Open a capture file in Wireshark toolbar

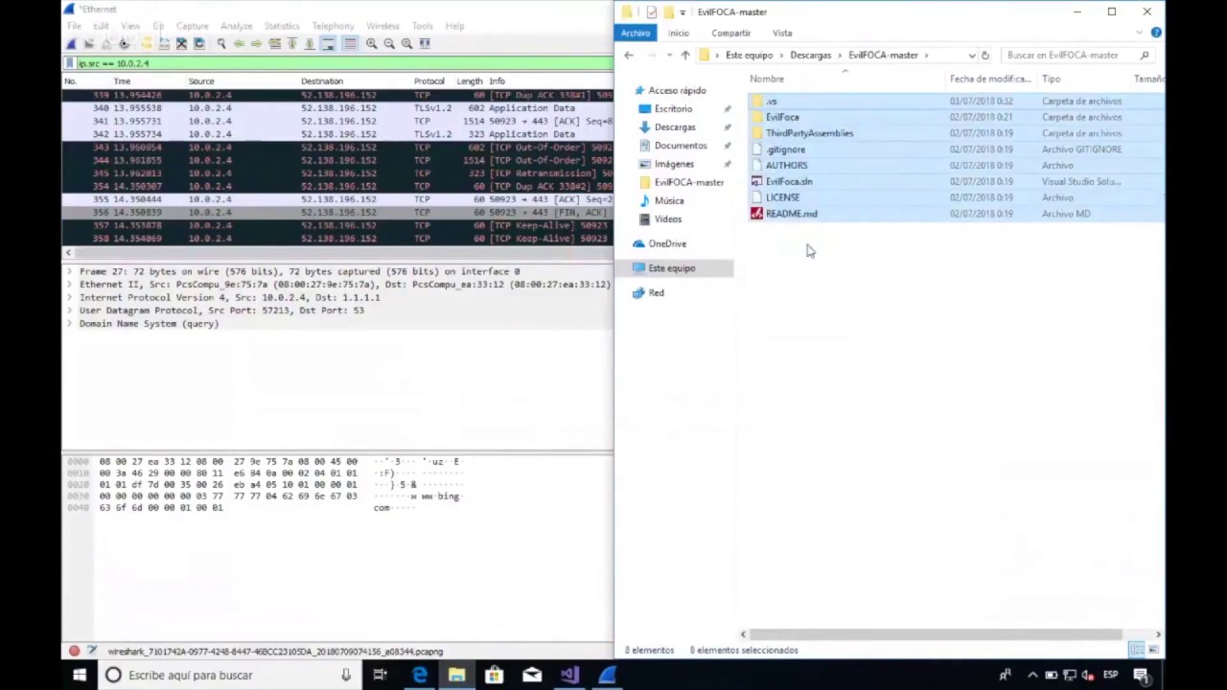tap(147, 43)
